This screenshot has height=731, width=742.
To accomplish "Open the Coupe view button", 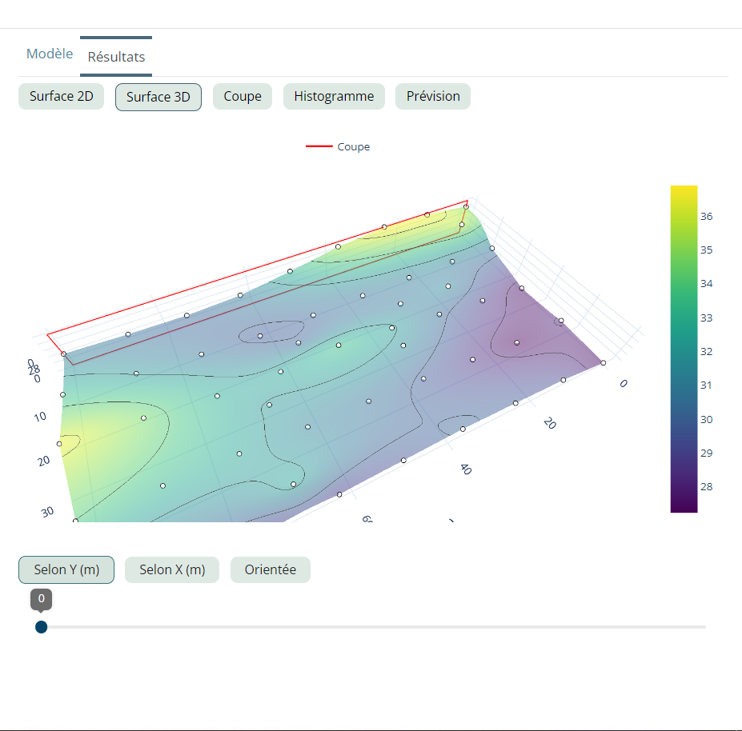I will [x=243, y=97].
